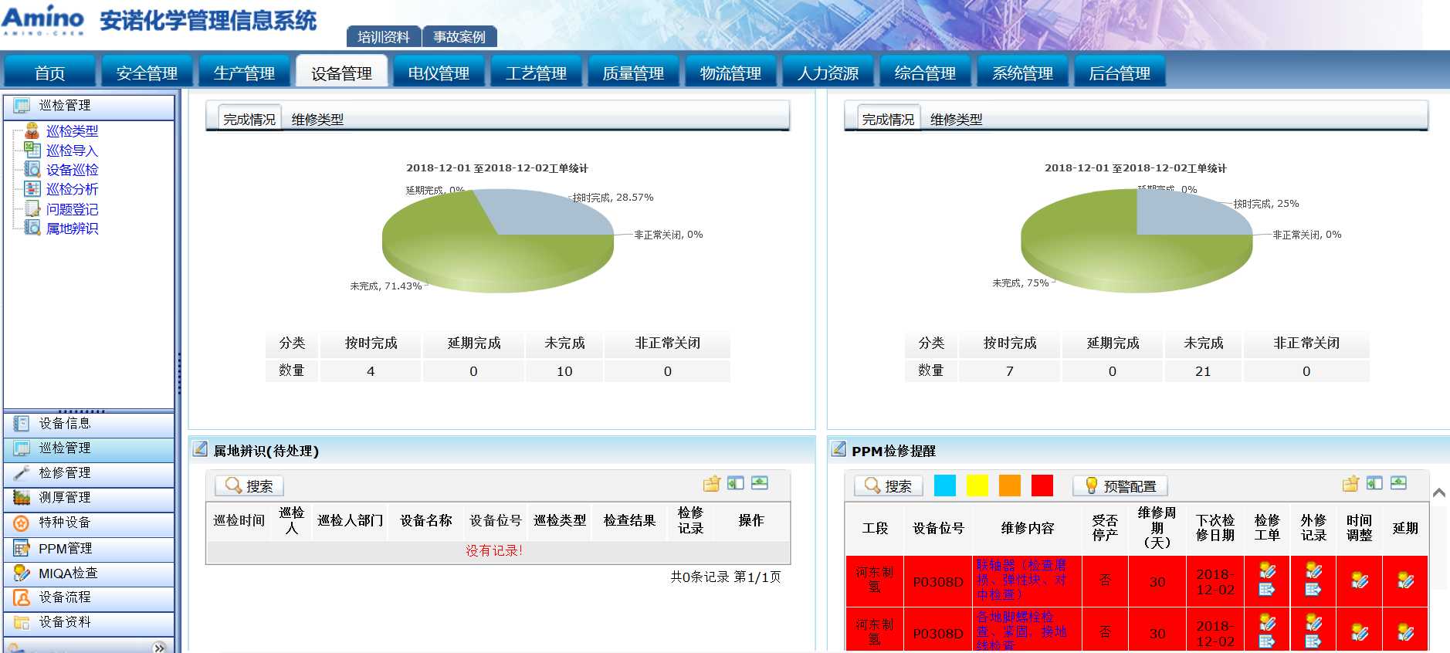
Task: Click the 预警配置 lightbulb button
Action: [1120, 486]
